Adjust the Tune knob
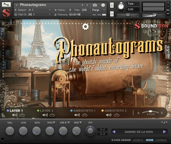171x144 pixels. pyautogui.click(x=121, y=6)
